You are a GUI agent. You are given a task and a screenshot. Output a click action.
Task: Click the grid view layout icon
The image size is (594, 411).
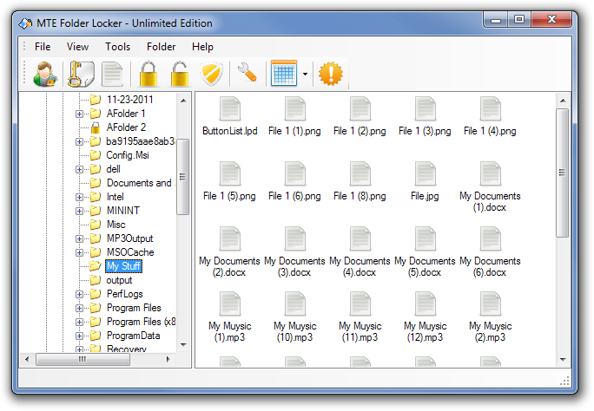[x=284, y=73]
